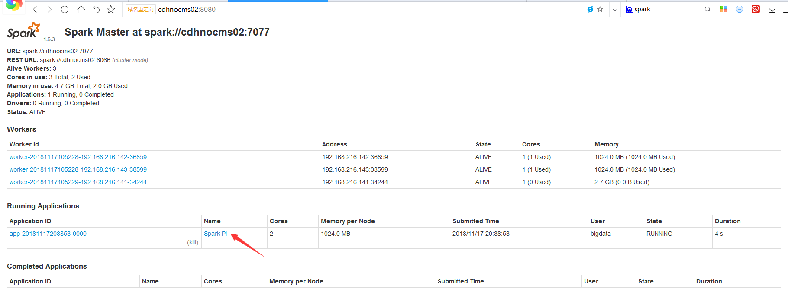Select the Completed Applications heading
The height and width of the screenshot is (293, 788).
[47, 266]
